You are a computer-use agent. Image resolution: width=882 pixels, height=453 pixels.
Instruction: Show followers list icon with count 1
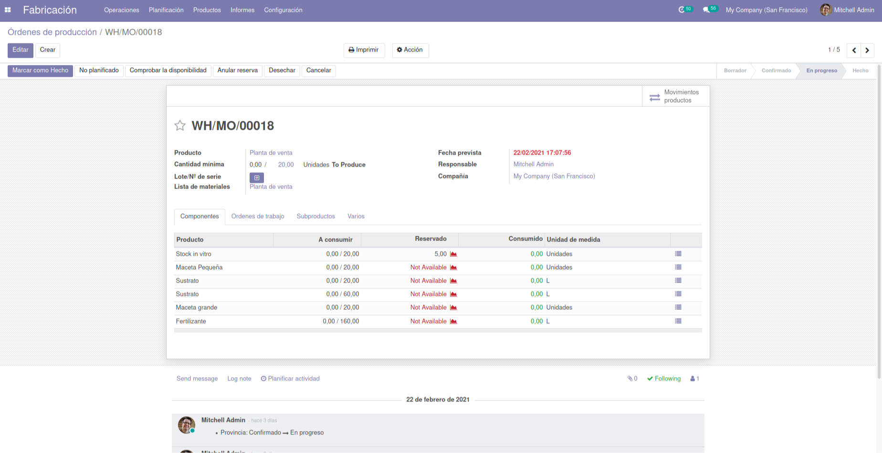[x=694, y=379]
